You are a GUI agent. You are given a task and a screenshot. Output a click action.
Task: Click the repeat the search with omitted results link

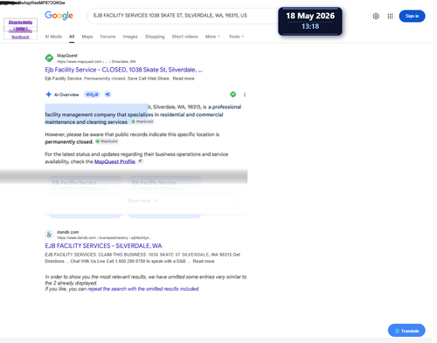(143, 289)
